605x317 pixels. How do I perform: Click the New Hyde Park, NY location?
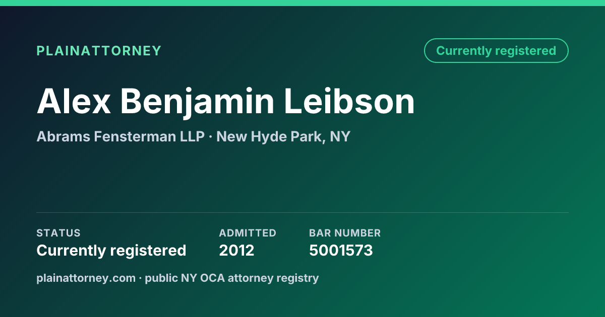pyautogui.click(x=283, y=136)
